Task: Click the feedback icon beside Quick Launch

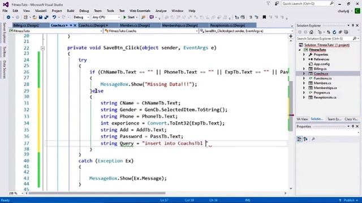Action: pyautogui.click(x=277, y=3)
